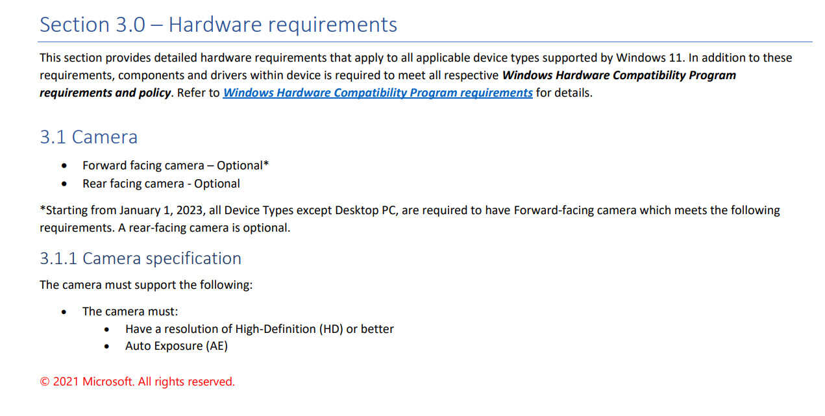Select the Rear facing camera - Optional bullet

tap(161, 184)
